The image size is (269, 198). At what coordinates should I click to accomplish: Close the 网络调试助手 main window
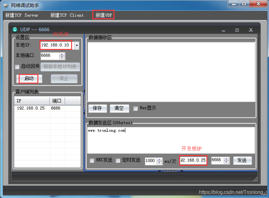(x=259, y=4)
